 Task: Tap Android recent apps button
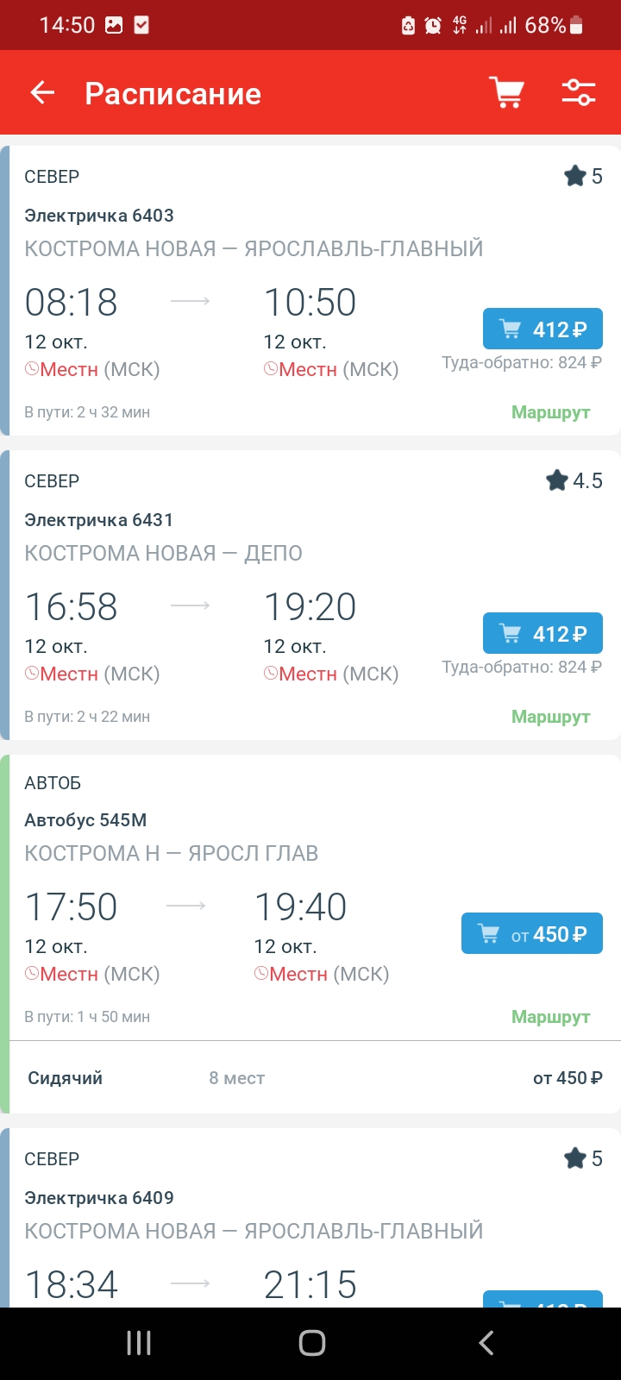pos(139,1342)
